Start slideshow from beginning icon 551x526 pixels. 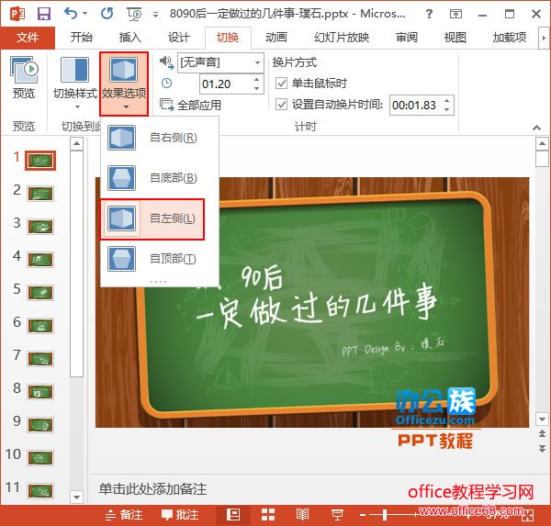134,14
